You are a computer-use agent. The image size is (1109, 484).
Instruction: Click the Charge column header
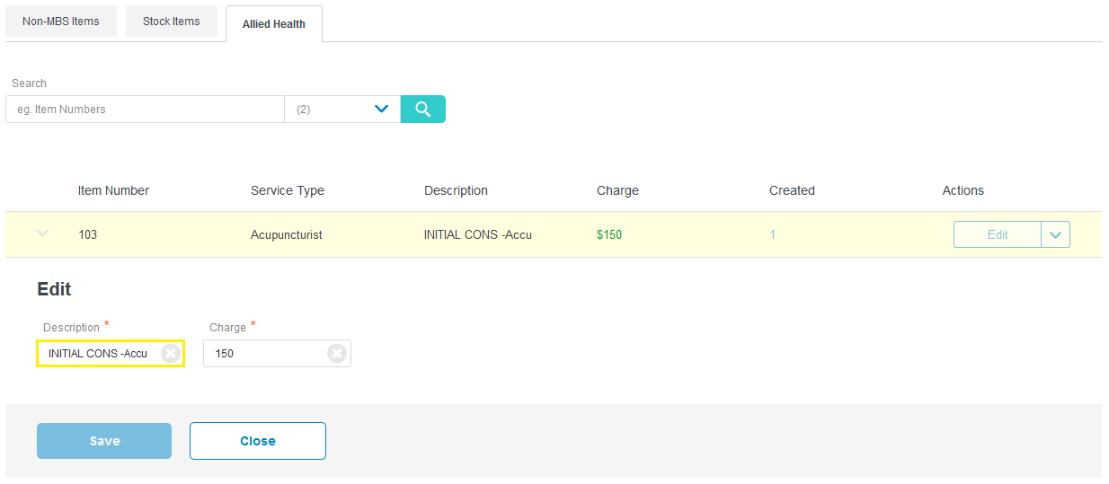tap(617, 190)
